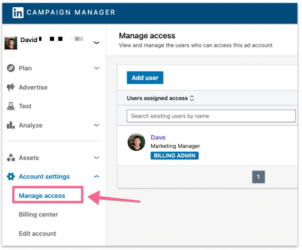Open the account switcher dropdown arrow

coord(97,43)
